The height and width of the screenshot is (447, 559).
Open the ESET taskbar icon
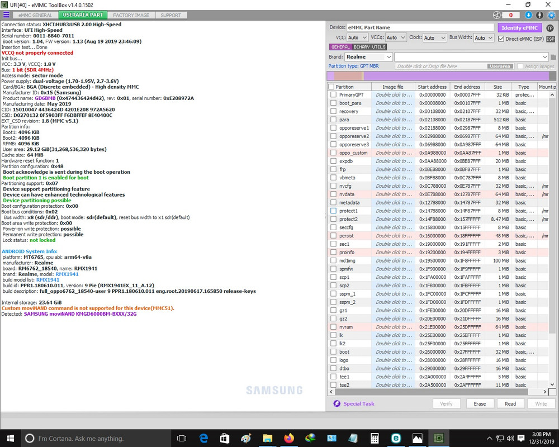click(396, 438)
